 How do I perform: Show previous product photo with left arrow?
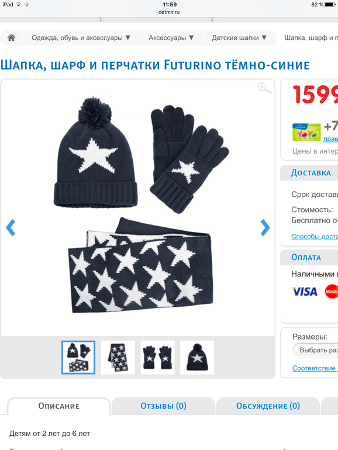click(11, 227)
